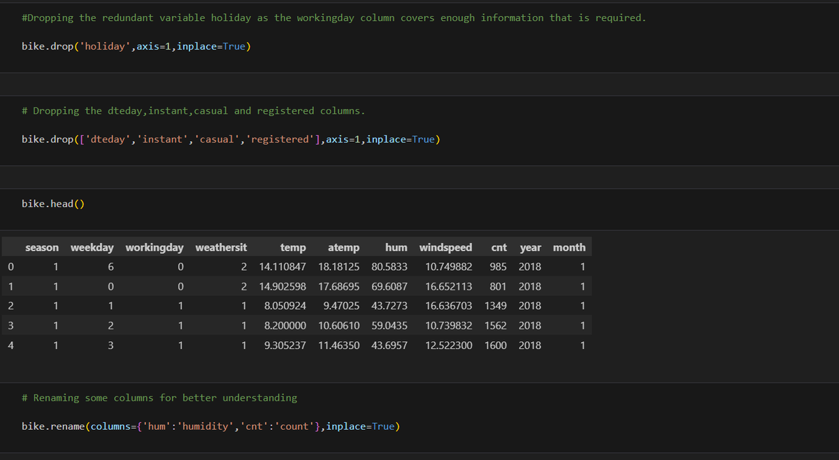839x460 pixels.
Task: Click the comment about dropping redundant holiday variable
Action: [334, 18]
